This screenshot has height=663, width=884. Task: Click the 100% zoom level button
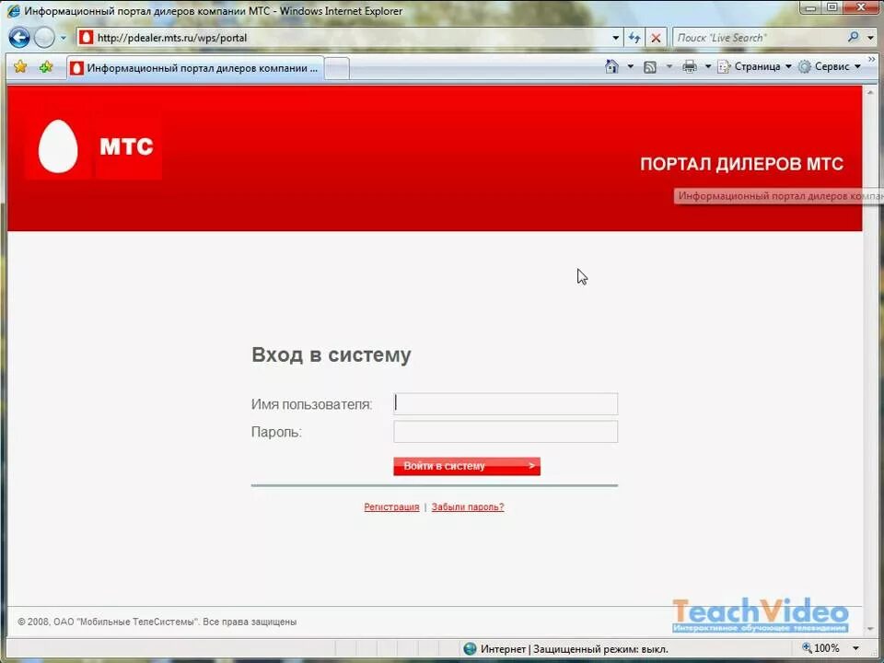820,648
